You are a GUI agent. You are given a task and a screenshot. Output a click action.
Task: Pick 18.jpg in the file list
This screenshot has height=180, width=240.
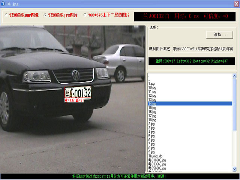[x=152, y=120]
